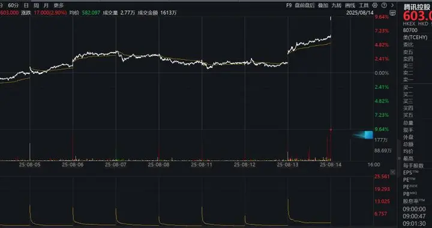Click the 177万 volume axis label
The image size is (432, 228).
[381, 140]
